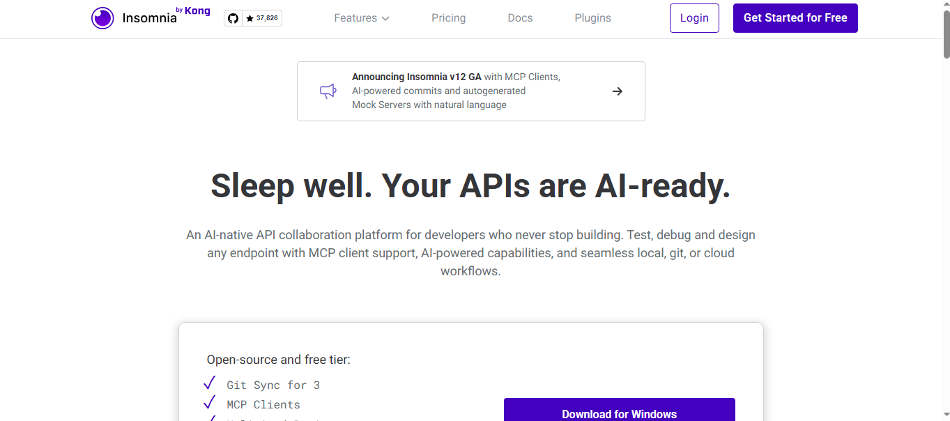Open the GitHub octocat icon

click(x=233, y=18)
